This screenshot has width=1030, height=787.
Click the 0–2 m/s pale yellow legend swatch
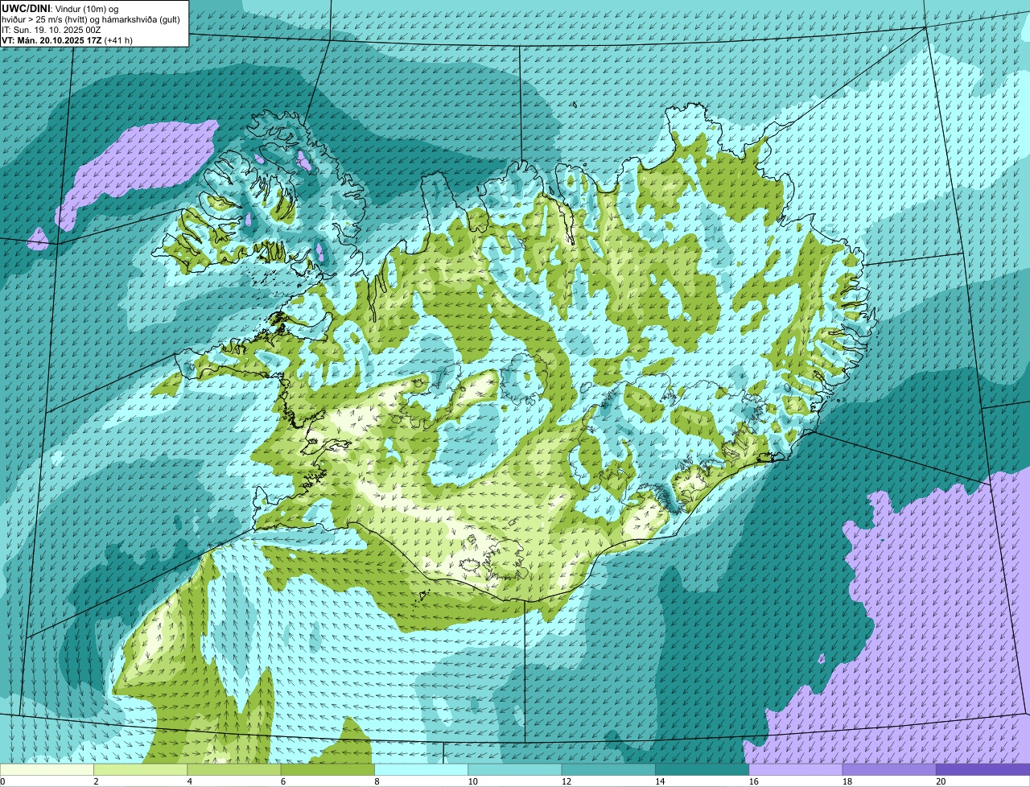pyautogui.click(x=47, y=769)
